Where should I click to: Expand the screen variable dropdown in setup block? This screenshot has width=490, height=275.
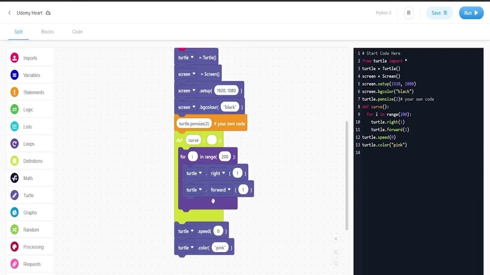[x=194, y=91]
